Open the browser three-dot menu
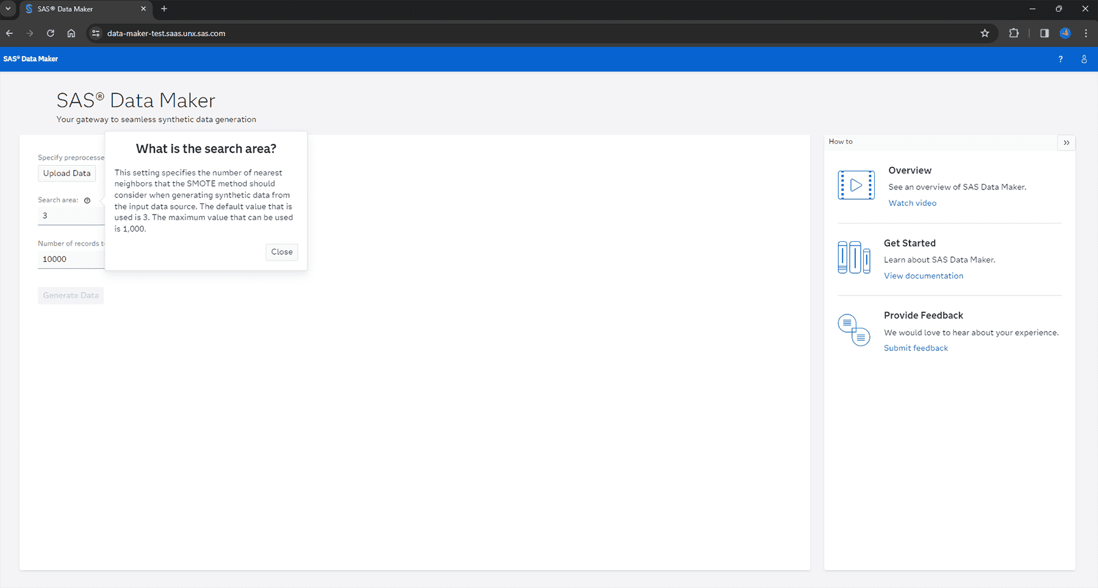Screen dimensions: 1098x588 [1086, 34]
